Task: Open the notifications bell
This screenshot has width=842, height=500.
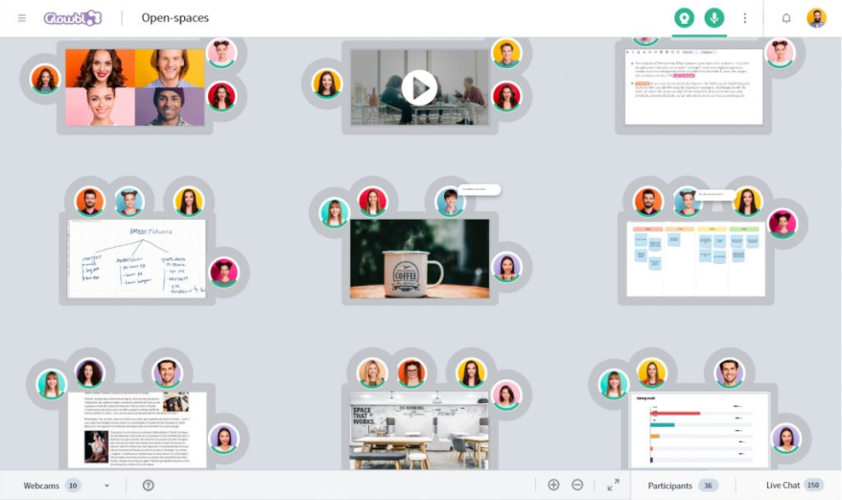Action: [786, 18]
